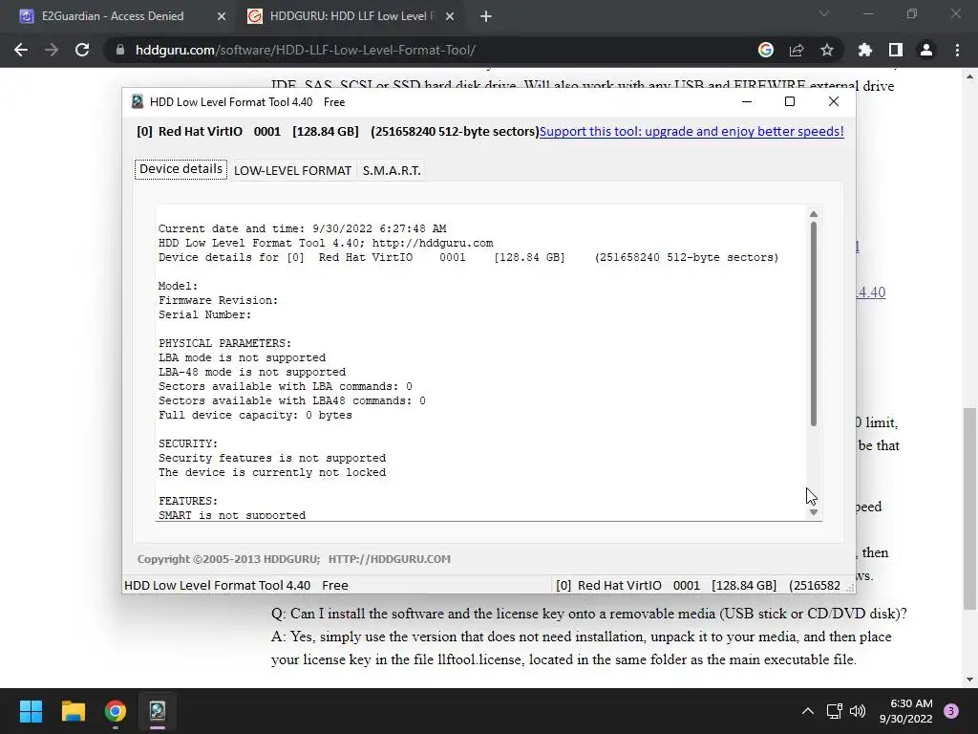This screenshot has height=734, width=978.
Task: Click the address bar URL
Action: pyautogui.click(x=306, y=50)
